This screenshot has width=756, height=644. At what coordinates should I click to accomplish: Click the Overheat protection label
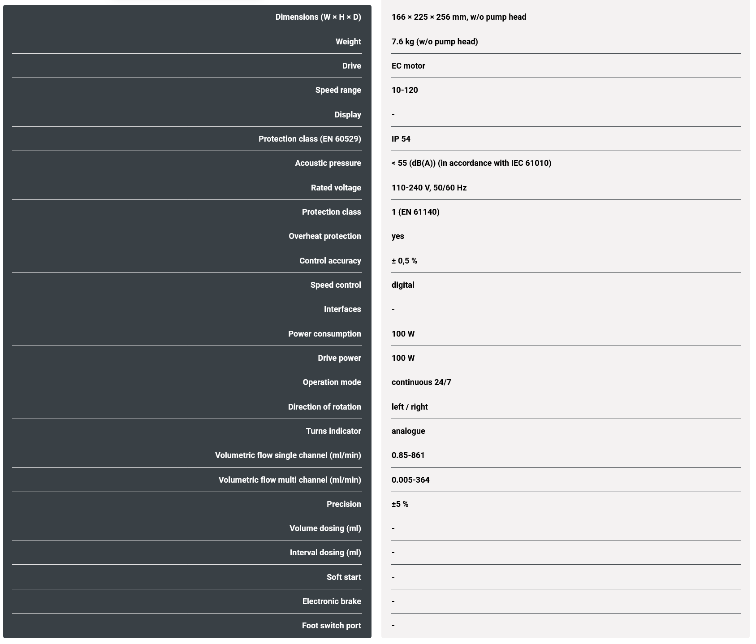point(324,236)
